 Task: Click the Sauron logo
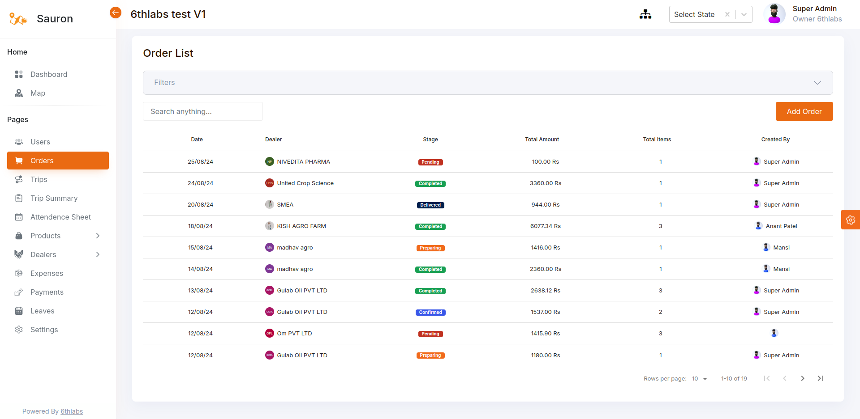[18, 18]
